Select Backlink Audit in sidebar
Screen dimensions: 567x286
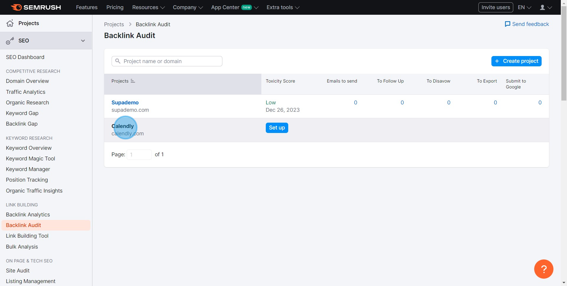(x=46, y=225)
